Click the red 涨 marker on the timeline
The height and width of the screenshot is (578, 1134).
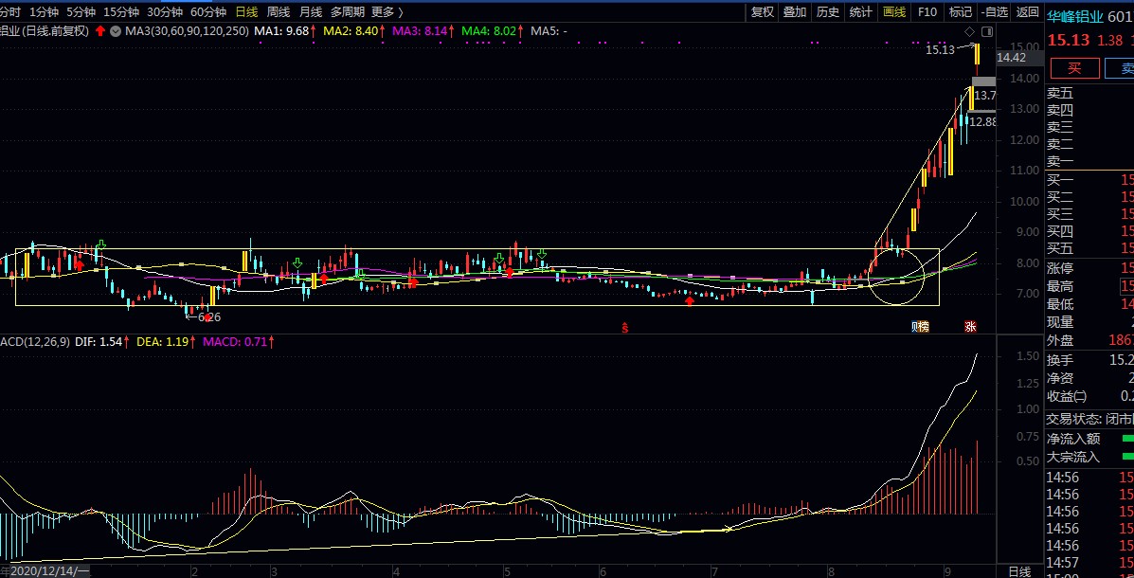pyautogui.click(x=970, y=327)
